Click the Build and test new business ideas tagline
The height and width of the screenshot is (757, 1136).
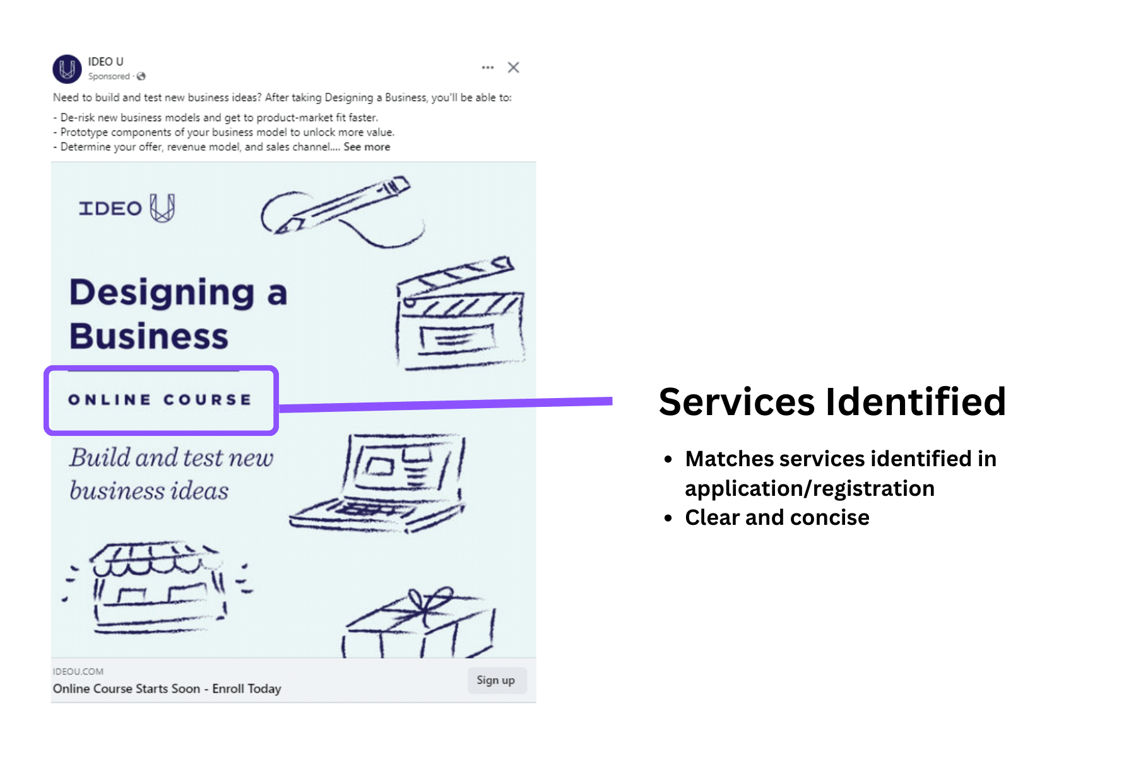[170, 474]
